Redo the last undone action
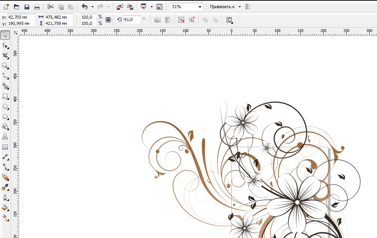The width and height of the screenshot is (377, 238). point(100,7)
